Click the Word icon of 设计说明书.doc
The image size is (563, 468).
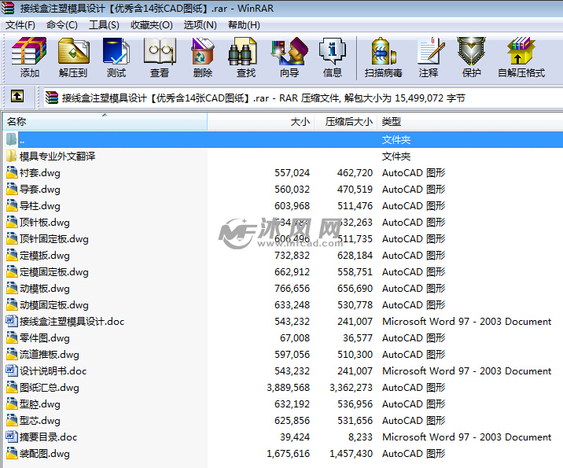coord(12,371)
